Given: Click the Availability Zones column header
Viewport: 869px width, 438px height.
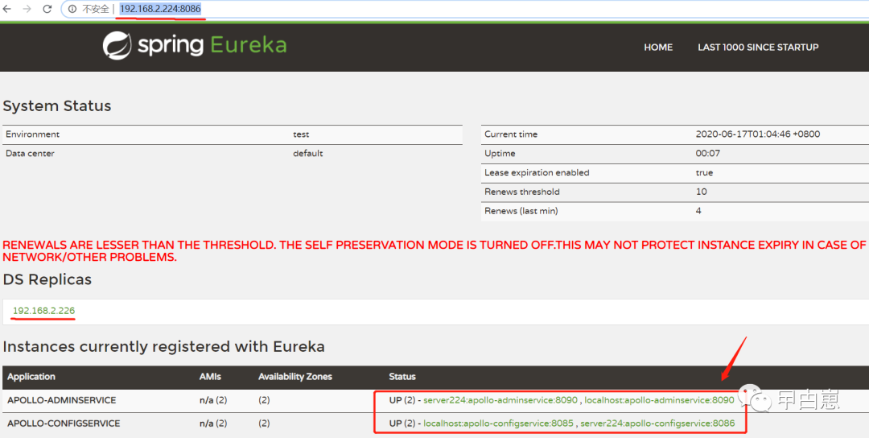Looking at the screenshot, I should [x=294, y=377].
